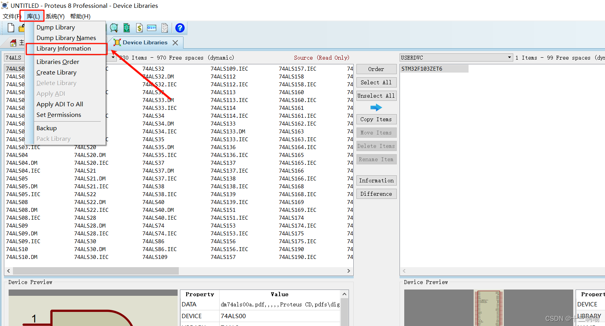Select device 74ALS138 in list
The height and width of the screenshot is (326, 605).
point(223,178)
